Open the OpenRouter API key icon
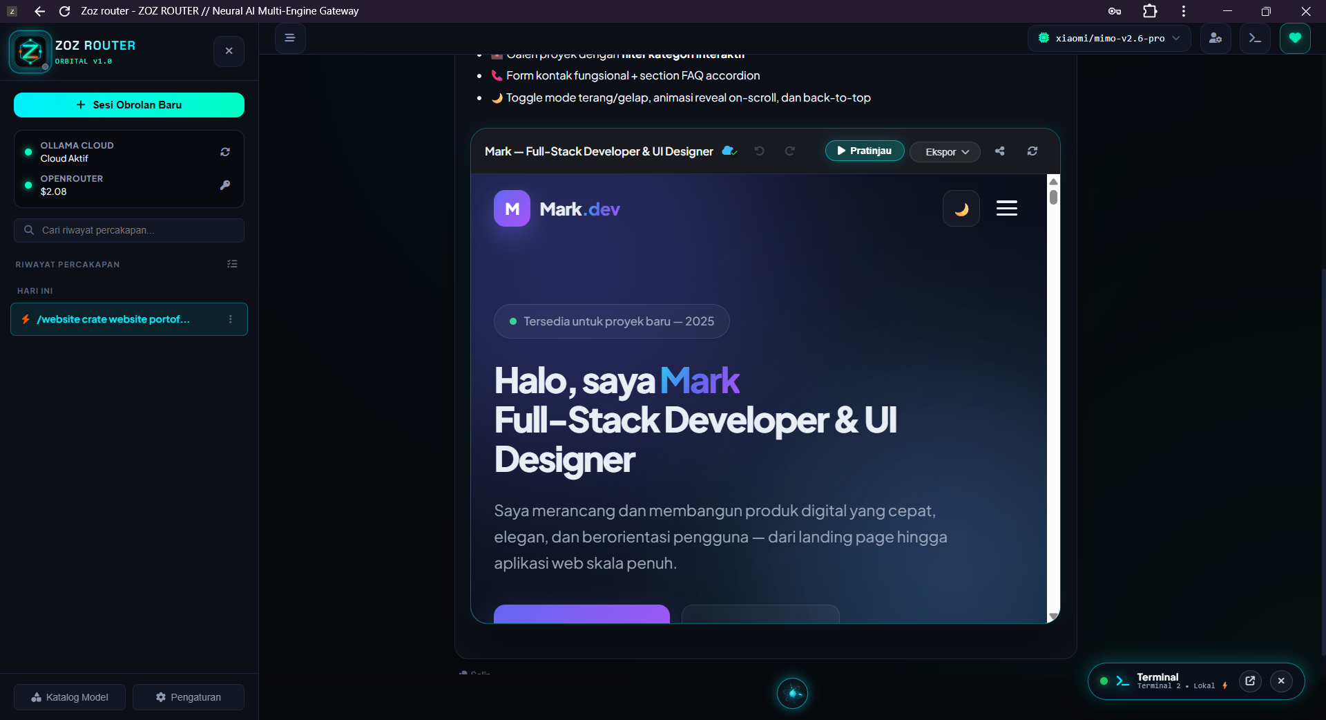Image resolution: width=1326 pixels, height=720 pixels. coord(225,185)
